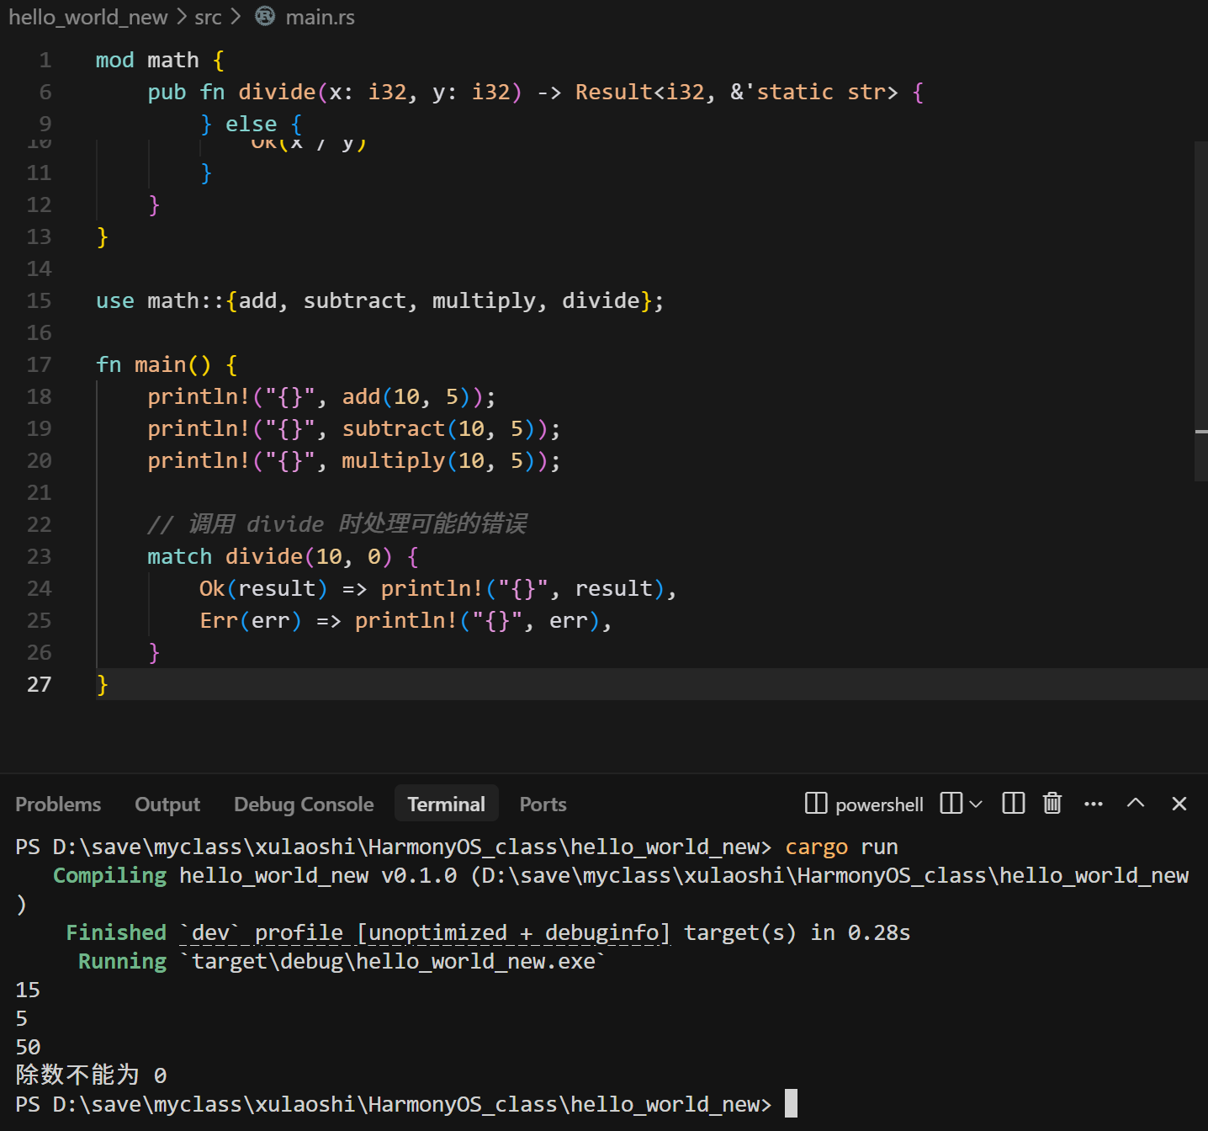Click the "use math::" import line
The height and width of the screenshot is (1131, 1208).
[379, 300]
